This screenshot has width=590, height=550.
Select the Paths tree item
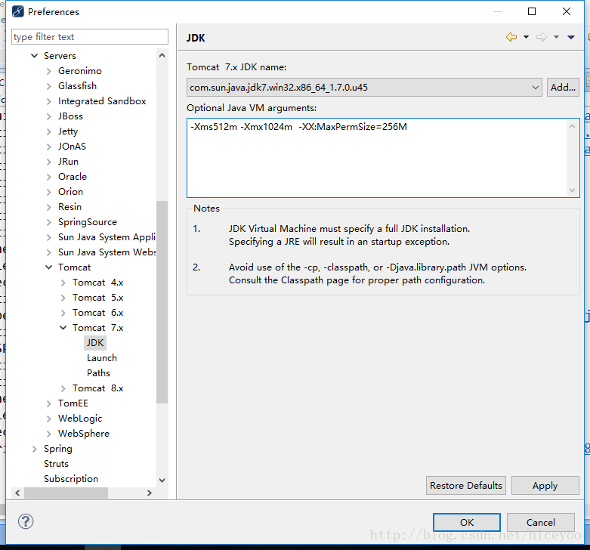click(98, 372)
